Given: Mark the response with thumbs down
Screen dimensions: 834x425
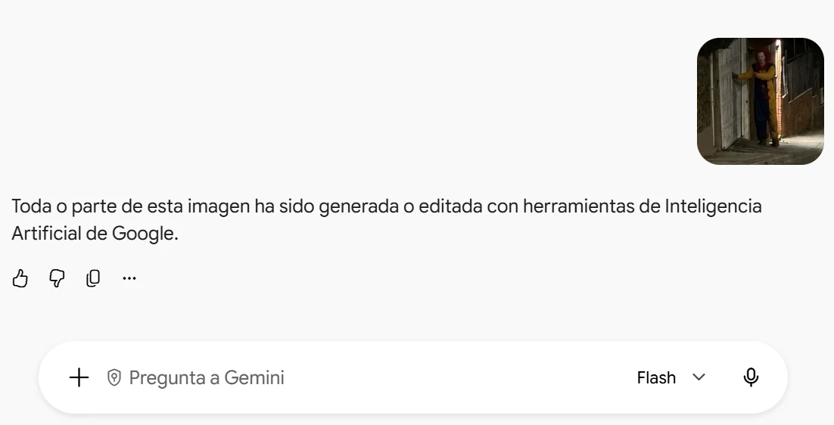Looking at the screenshot, I should pyautogui.click(x=57, y=278).
